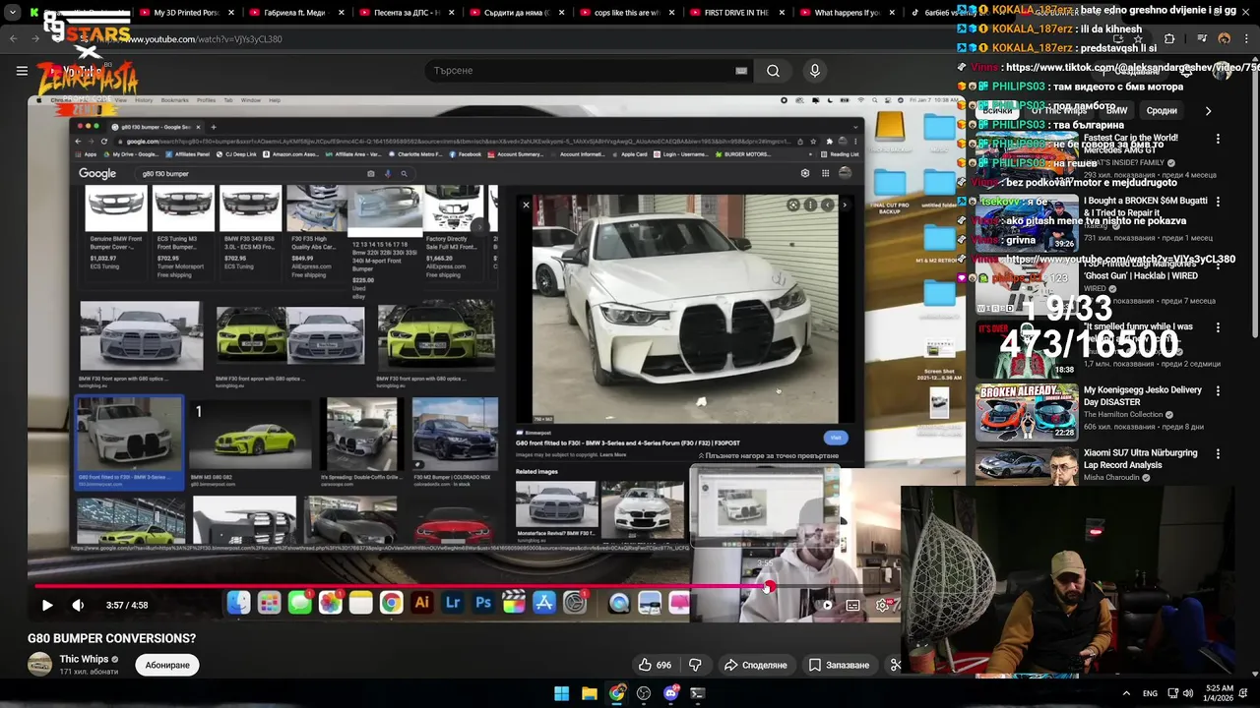Screen dimensions: 1260x708
Task: Open options for 'It smelled funny' video
Action: pos(1218,327)
